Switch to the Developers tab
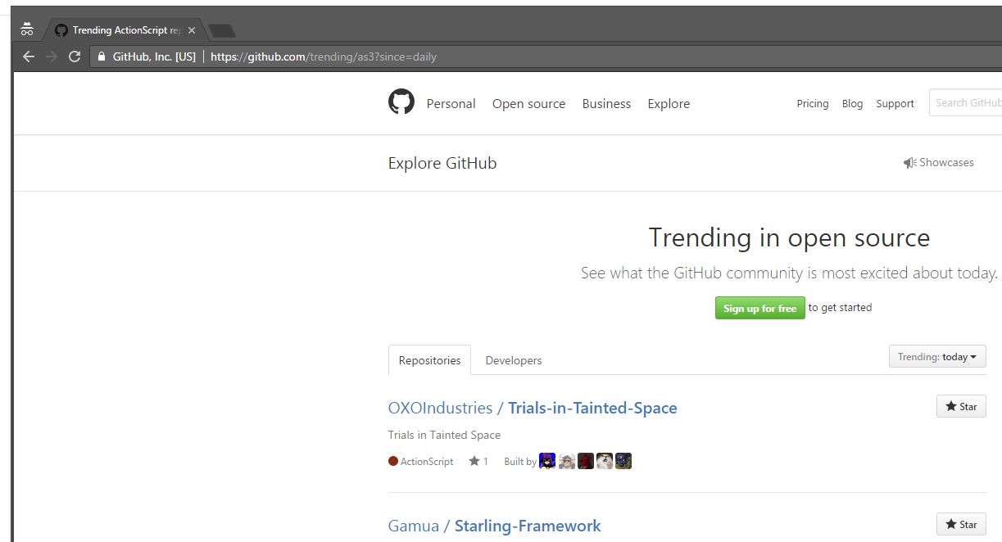1002x542 pixels. (x=514, y=360)
